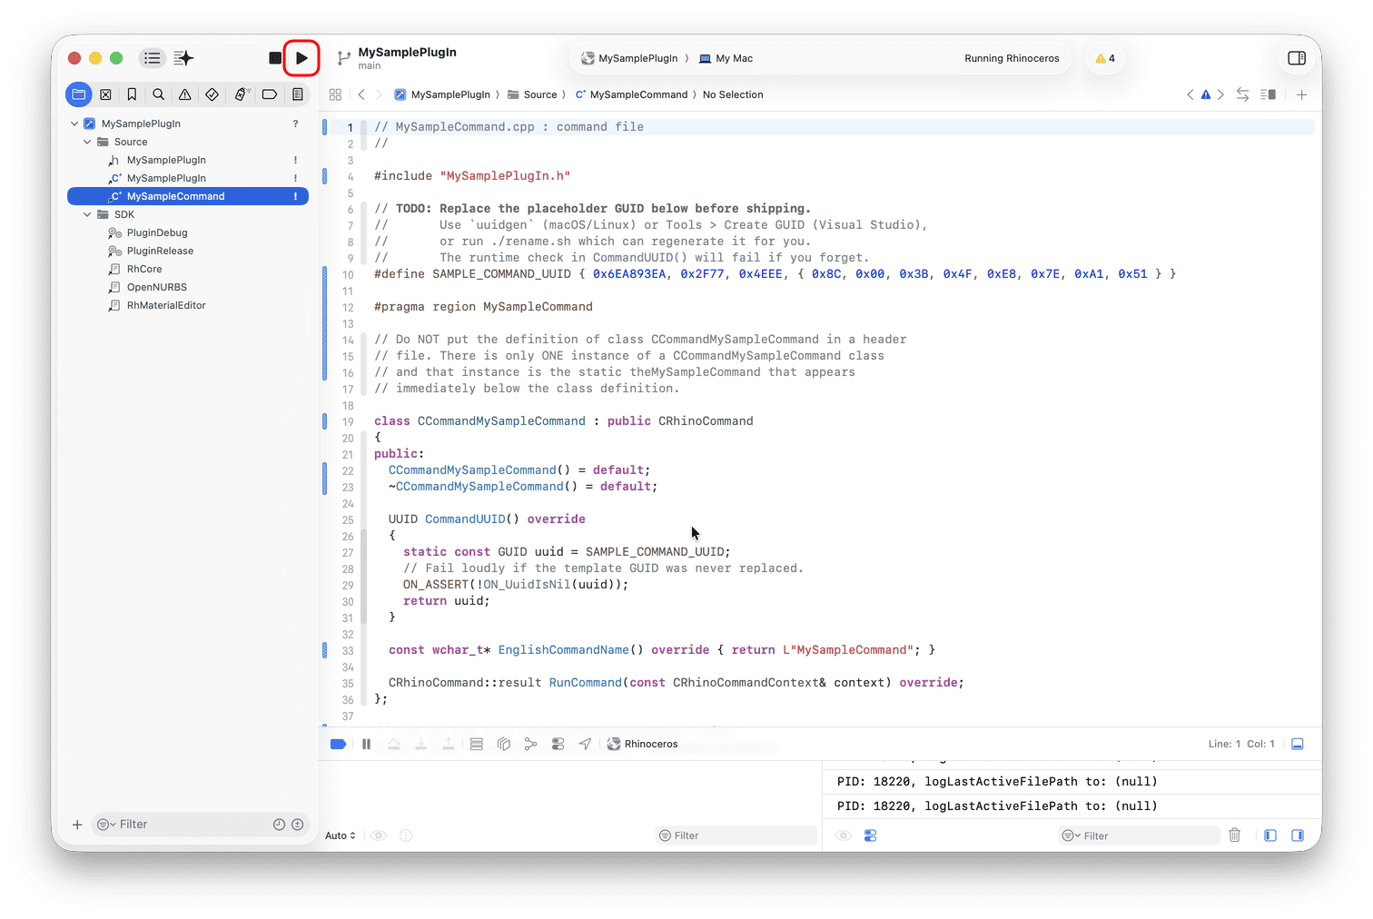1373x919 pixels.
Task: Go forward in editor history
Action: [x=379, y=94]
